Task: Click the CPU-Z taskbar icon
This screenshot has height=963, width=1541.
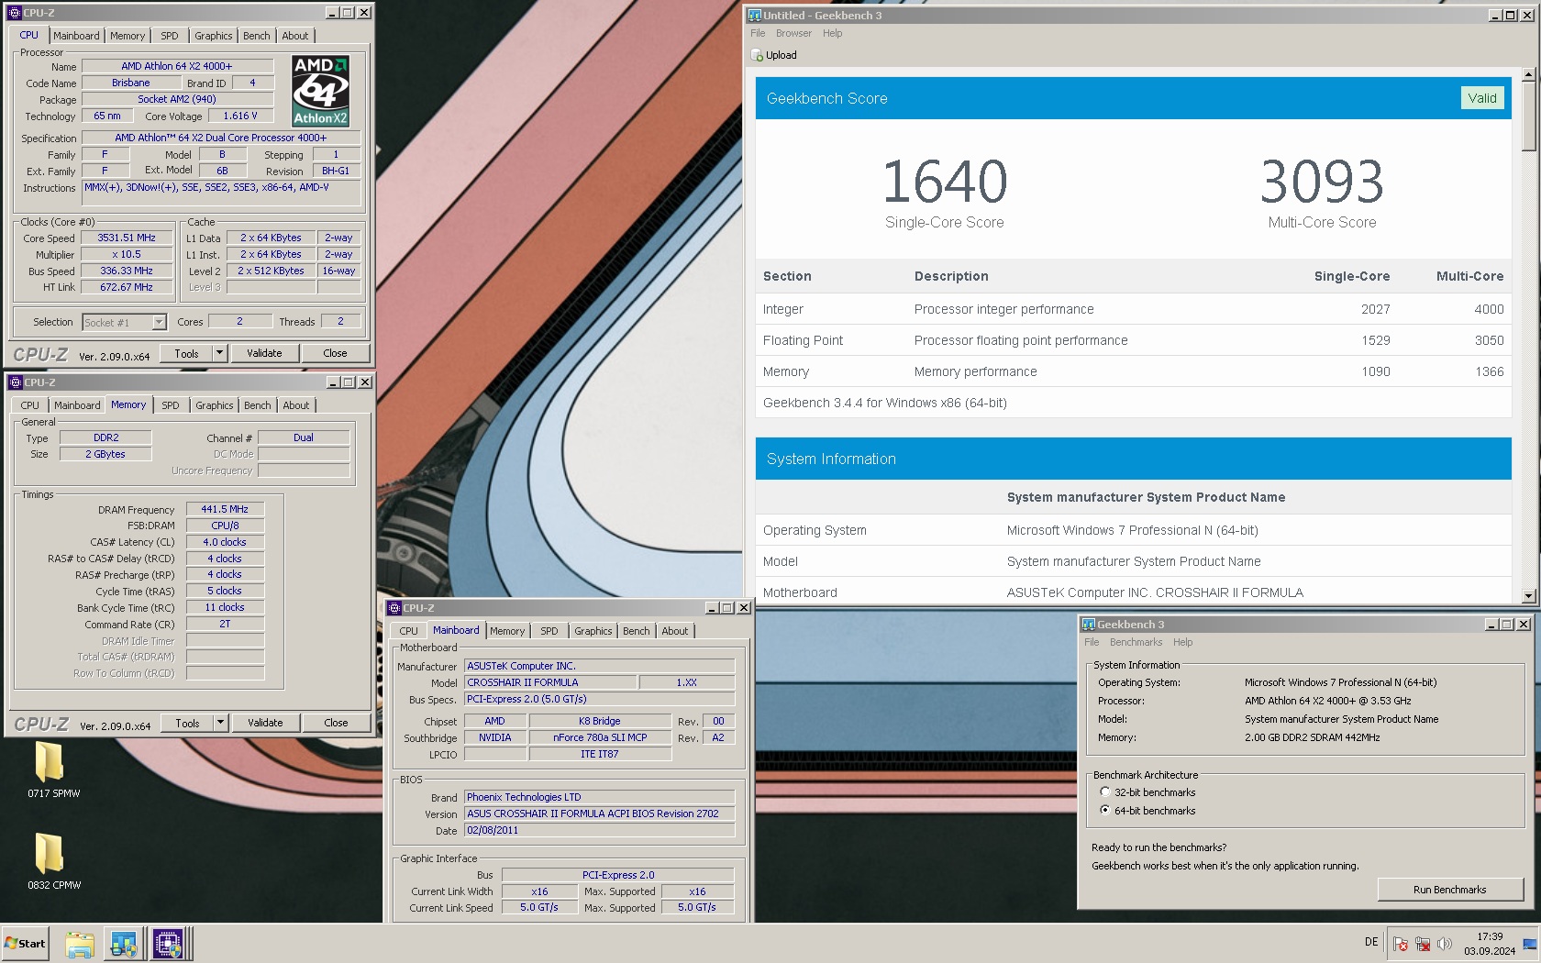Action: pos(168,944)
